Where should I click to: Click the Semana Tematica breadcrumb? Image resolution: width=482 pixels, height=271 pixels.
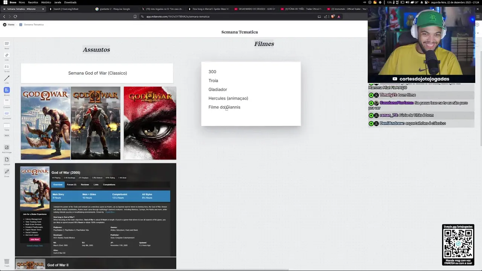pyautogui.click(x=32, y=24)
